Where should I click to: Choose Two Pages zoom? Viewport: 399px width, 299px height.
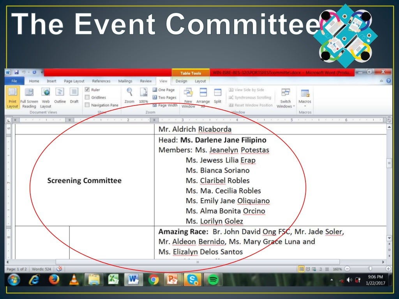click(x=164, y=97)
